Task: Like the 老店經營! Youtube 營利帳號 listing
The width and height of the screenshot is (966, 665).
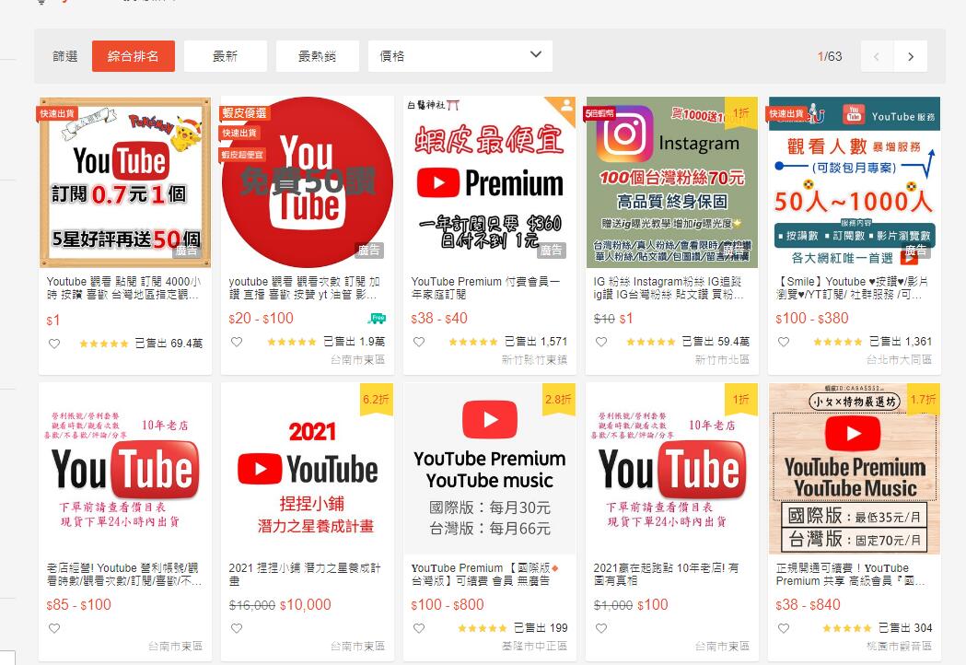Action: [54, 628]
